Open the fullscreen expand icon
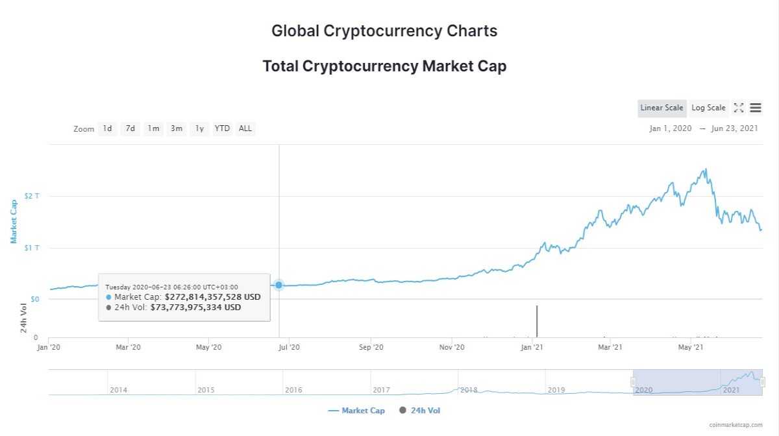Image resolution: width=779 pixels, height=436 pixels. pyautogui.click(x=739, y=108)
